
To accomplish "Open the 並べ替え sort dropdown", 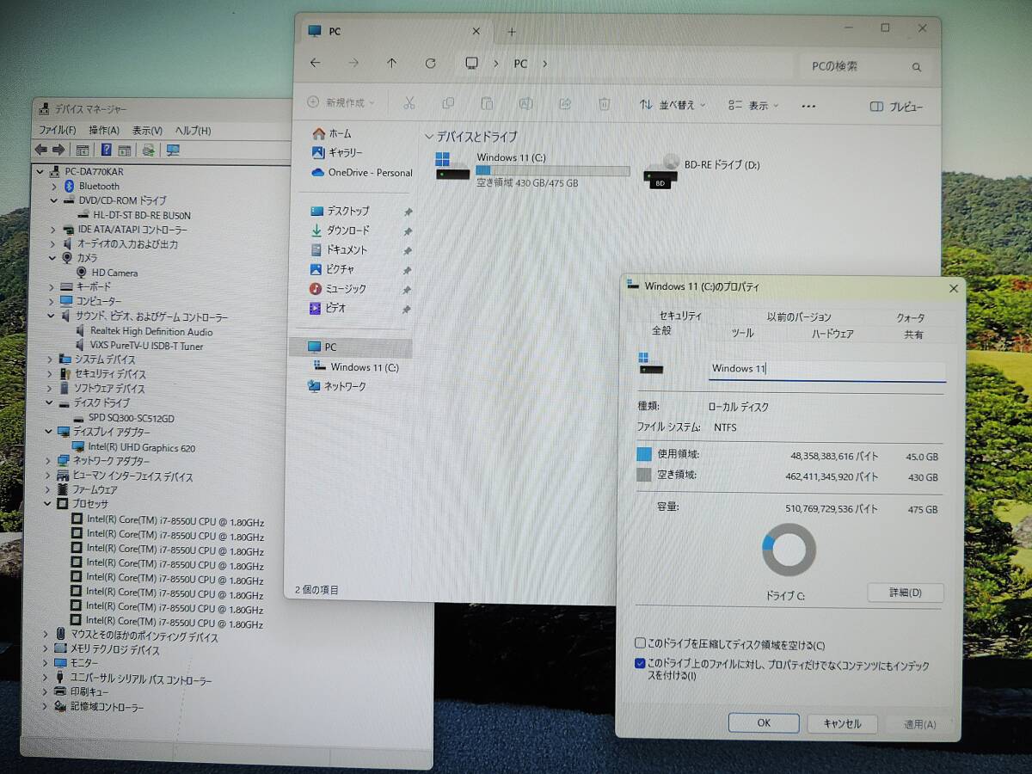I will point(672,105).
